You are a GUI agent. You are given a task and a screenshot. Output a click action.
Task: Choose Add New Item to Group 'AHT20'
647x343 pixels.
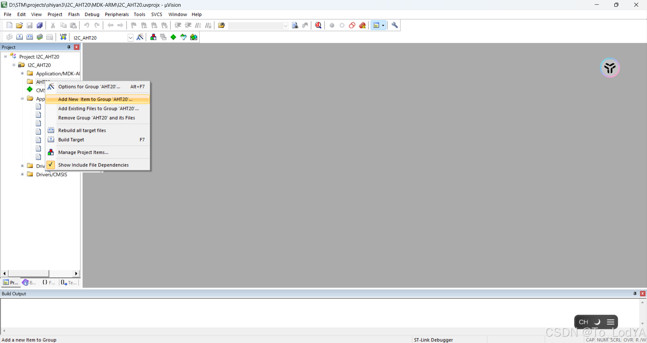[98, 99]
